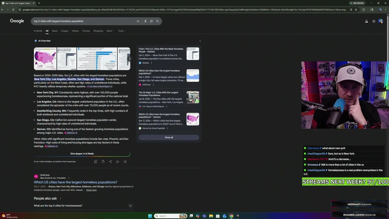389x219 pixels.
Task: Open the browser extensions puzzle icon
Action: coord(364,10)
